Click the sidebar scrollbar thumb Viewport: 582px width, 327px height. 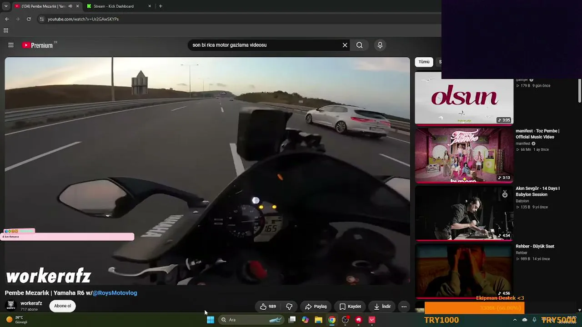click(579, 91)
